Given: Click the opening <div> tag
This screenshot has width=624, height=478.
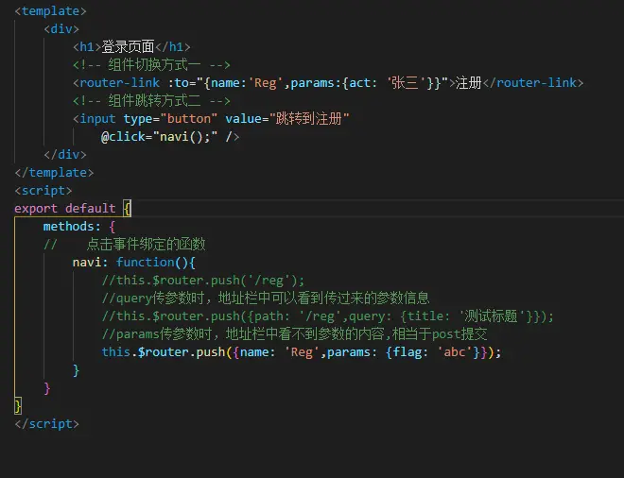Looking at the screenshot, I should 61,29.
